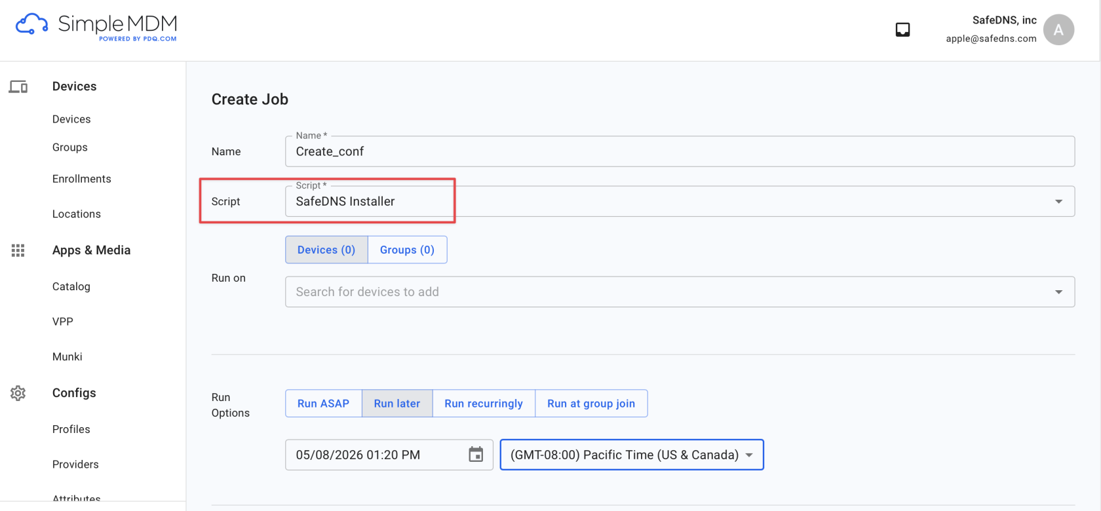
Task: Open Locations in the sidebar
Action: tap(77, 214)
